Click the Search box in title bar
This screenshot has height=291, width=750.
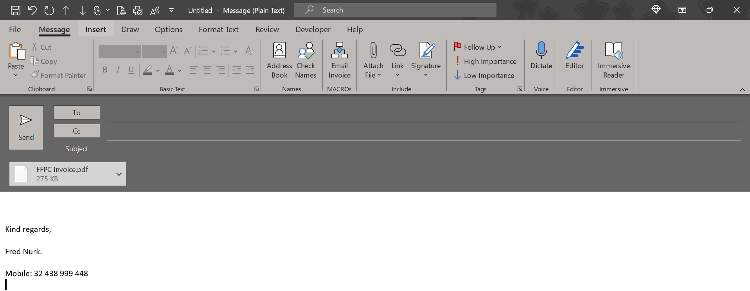pyautogui.click(x=395, y=10)
